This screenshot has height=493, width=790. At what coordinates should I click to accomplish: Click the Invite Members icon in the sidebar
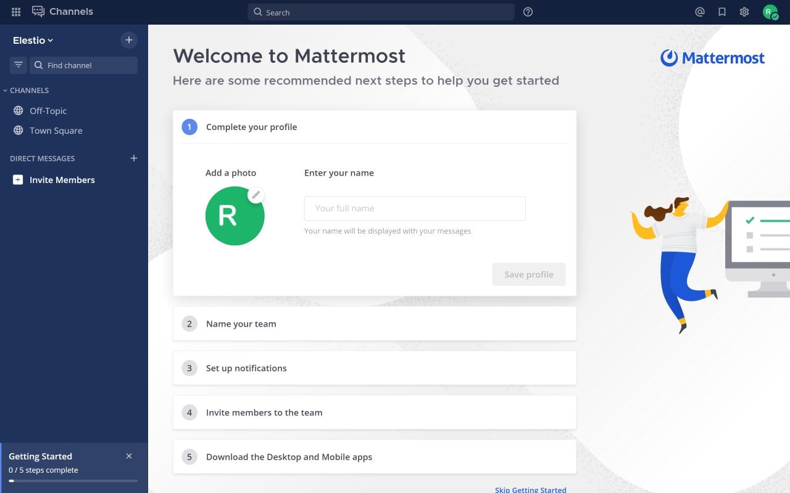coord(17,180)
